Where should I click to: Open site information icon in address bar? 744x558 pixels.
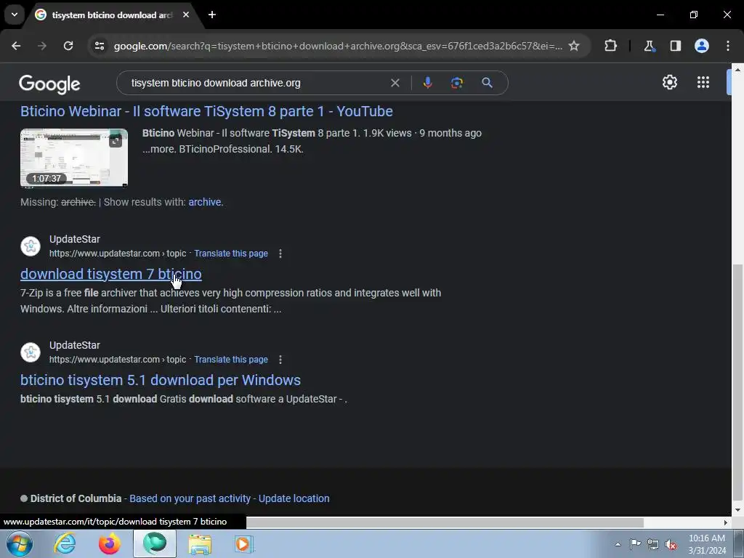pos(100,46)
